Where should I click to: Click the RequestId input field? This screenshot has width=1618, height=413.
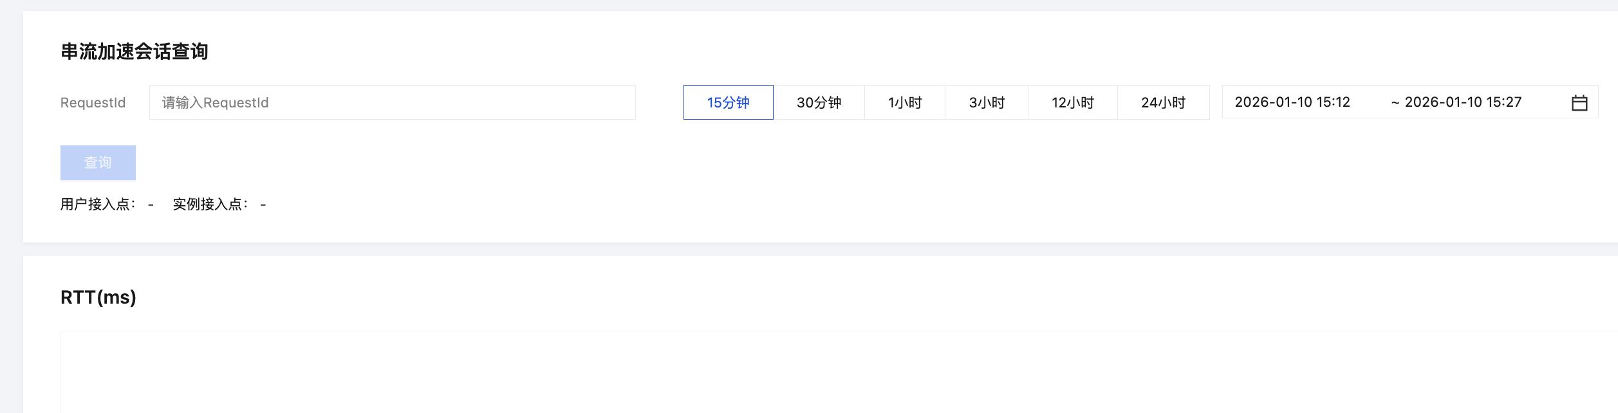392,103
